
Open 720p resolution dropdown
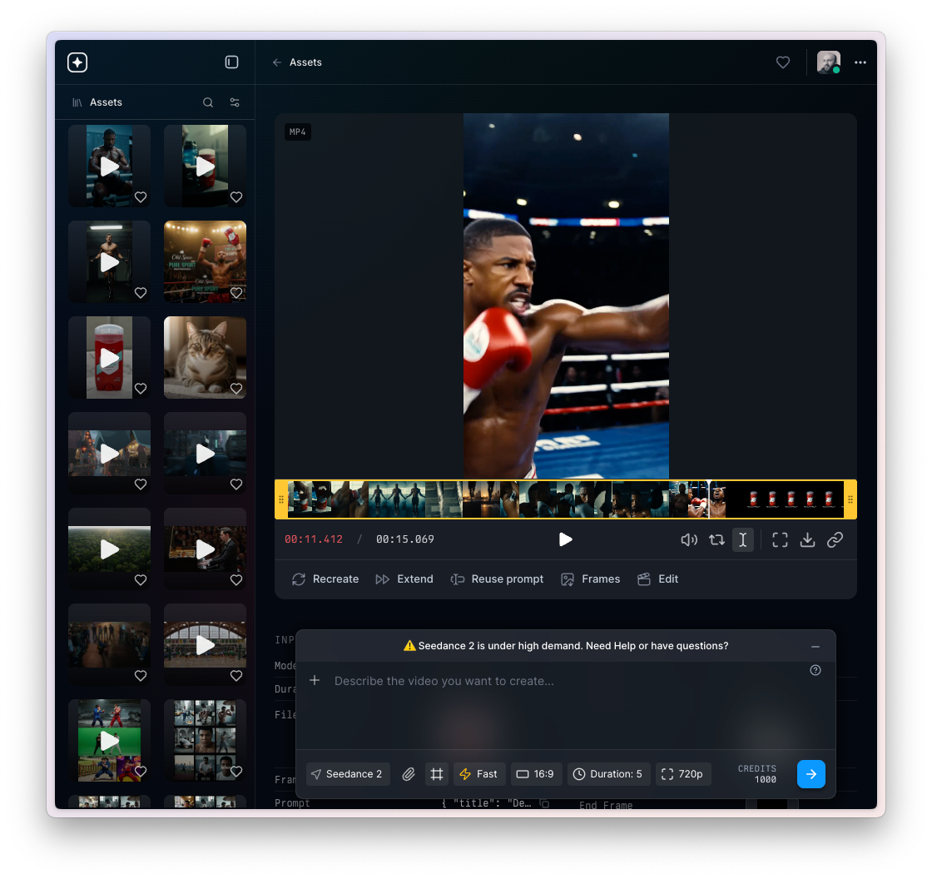(x=683, y=774)
